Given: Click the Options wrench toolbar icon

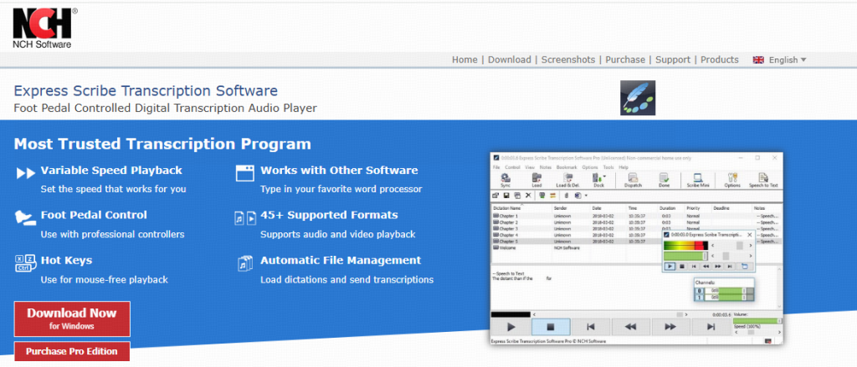Looking at the screenshot, I should point(732,180).
